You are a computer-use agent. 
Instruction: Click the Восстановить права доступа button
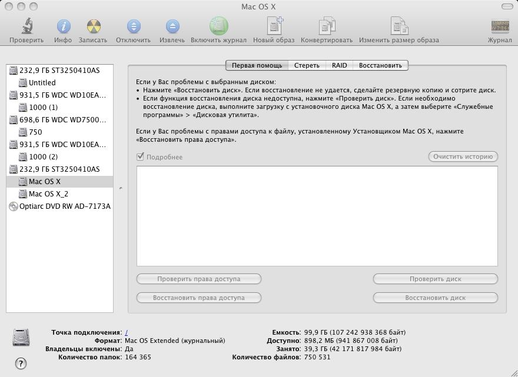199,298
